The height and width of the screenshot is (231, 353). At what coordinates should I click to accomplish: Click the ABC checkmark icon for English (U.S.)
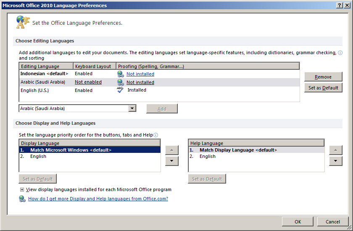tap(120, 90)
